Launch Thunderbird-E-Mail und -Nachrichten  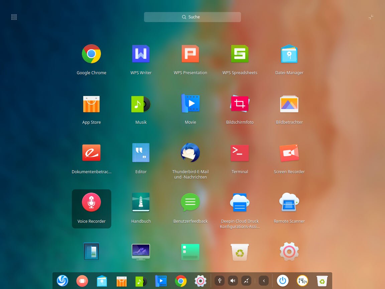[x=190, y=153]
